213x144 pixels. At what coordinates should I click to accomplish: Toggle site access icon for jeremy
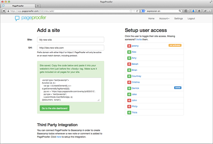(129, 46)
